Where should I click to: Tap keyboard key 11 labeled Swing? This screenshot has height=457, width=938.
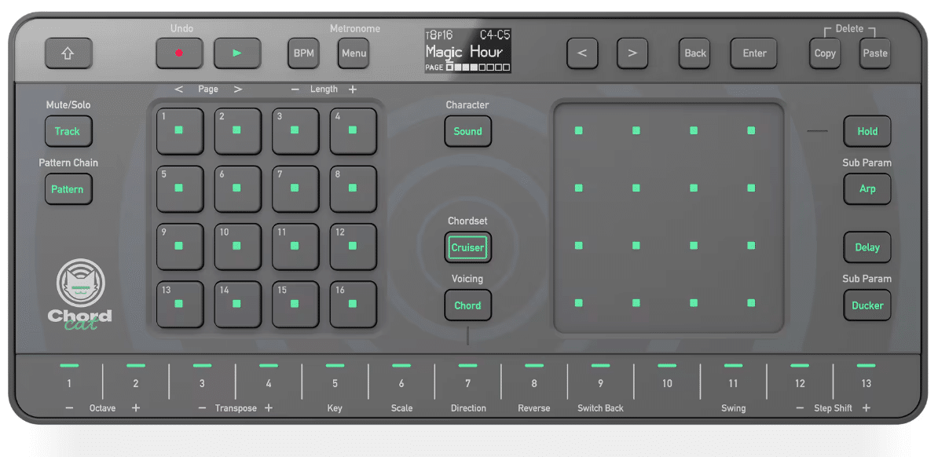pos(734,383)
